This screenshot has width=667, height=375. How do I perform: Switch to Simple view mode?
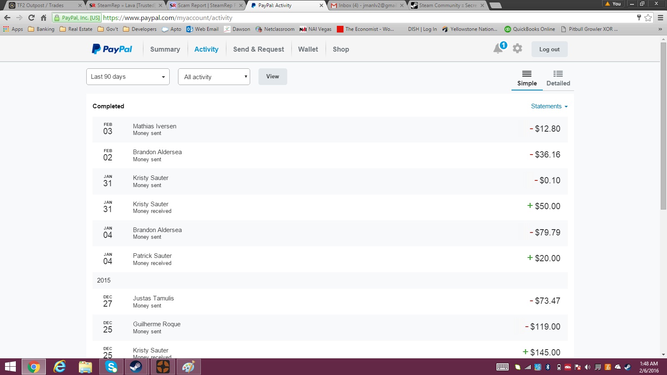pos(527,78)
